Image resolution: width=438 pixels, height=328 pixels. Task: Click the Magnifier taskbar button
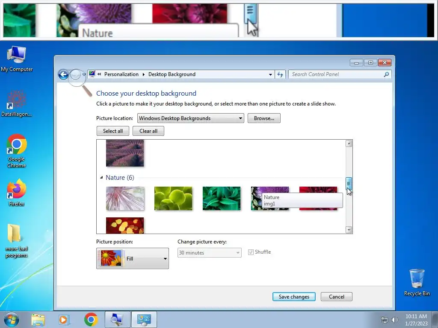click(x=117, y=319)
